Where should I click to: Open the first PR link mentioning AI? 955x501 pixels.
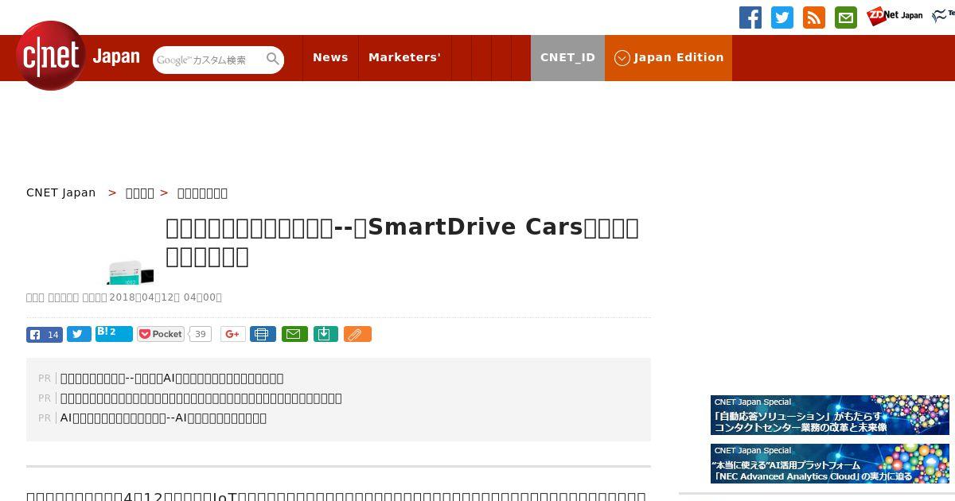pos(172,379)
